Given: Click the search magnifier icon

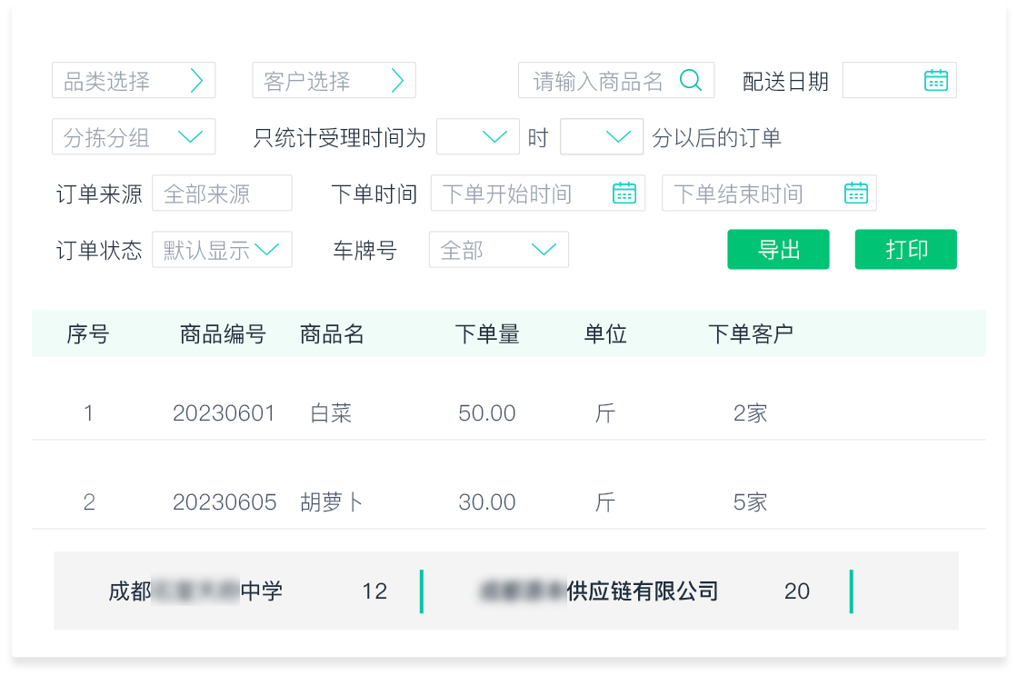Looking at the screenshot, I should [691, 81].
